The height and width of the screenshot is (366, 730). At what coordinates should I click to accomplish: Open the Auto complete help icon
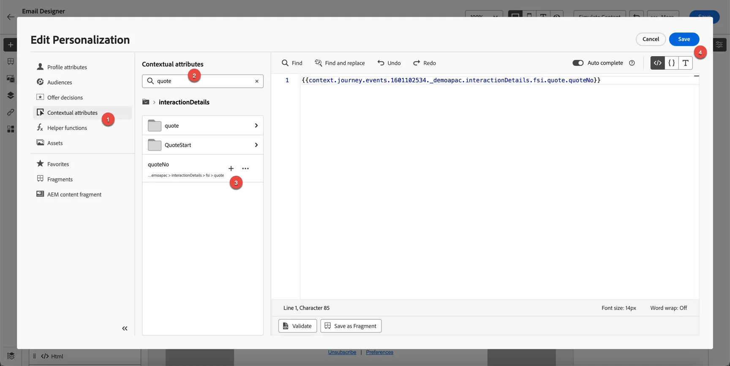pos(632,63)
